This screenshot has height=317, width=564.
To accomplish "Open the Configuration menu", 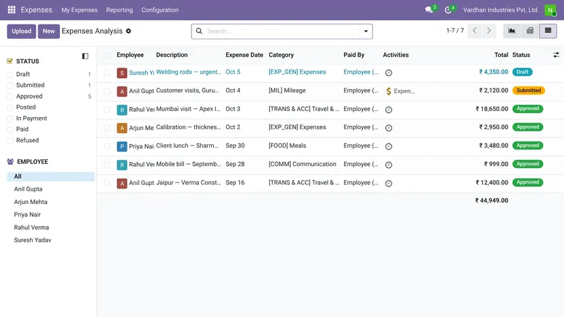I will pos(159,10).
